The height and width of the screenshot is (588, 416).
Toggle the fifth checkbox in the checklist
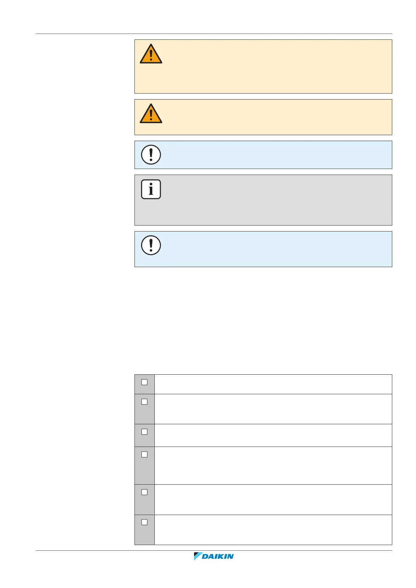pos(144,492)
